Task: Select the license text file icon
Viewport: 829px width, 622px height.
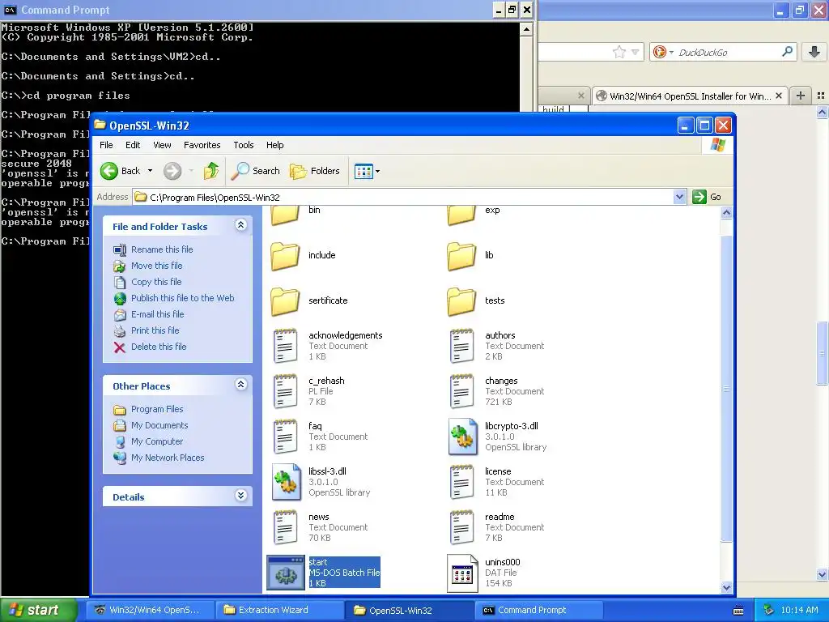Action: click(461, 482)
